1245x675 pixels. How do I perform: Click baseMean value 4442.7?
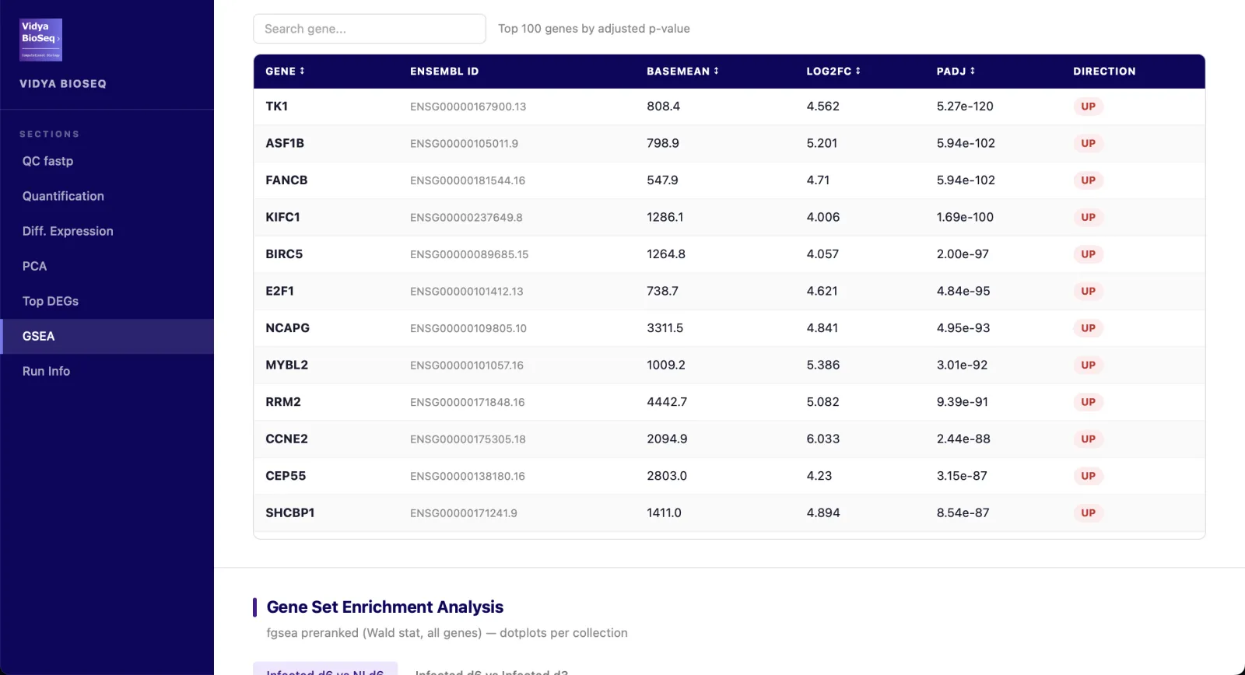667,401
